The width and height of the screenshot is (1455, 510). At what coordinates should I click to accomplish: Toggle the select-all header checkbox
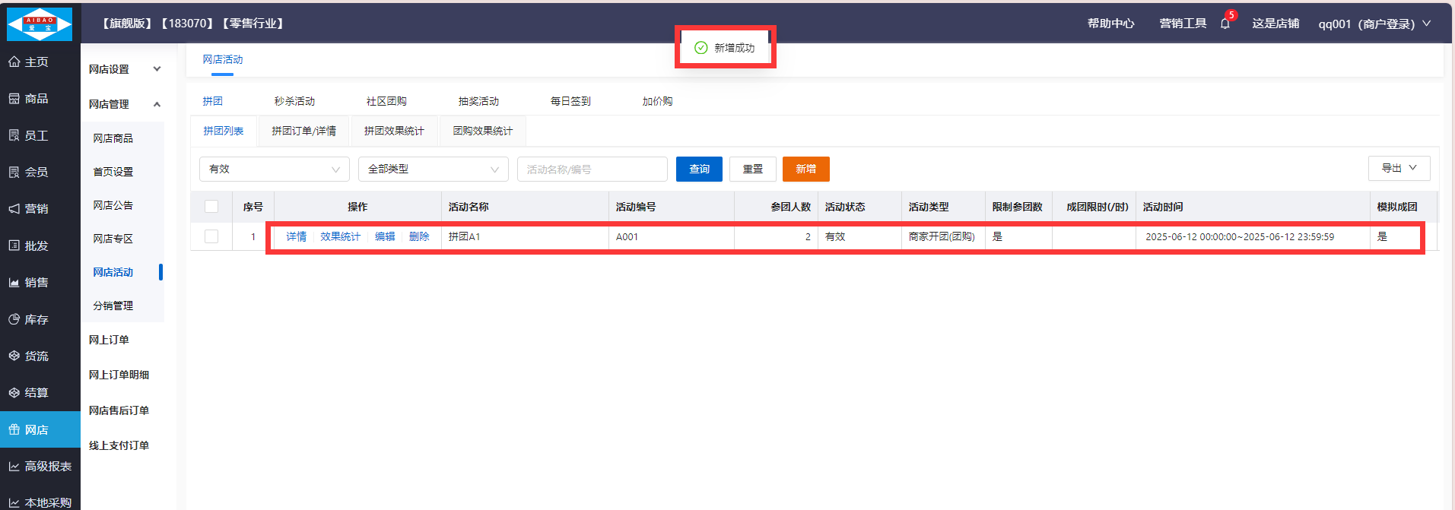[x=211, y=207]
